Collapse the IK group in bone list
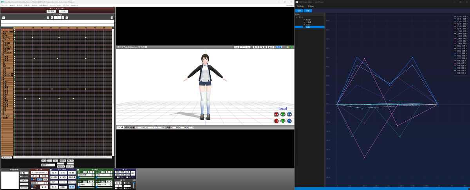470x190 pixels. 2,41
